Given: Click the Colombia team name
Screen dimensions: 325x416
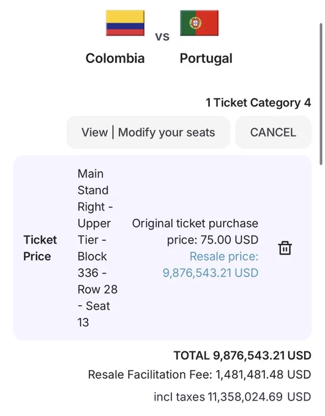Looking at the screenshot, I should point(115,58).
